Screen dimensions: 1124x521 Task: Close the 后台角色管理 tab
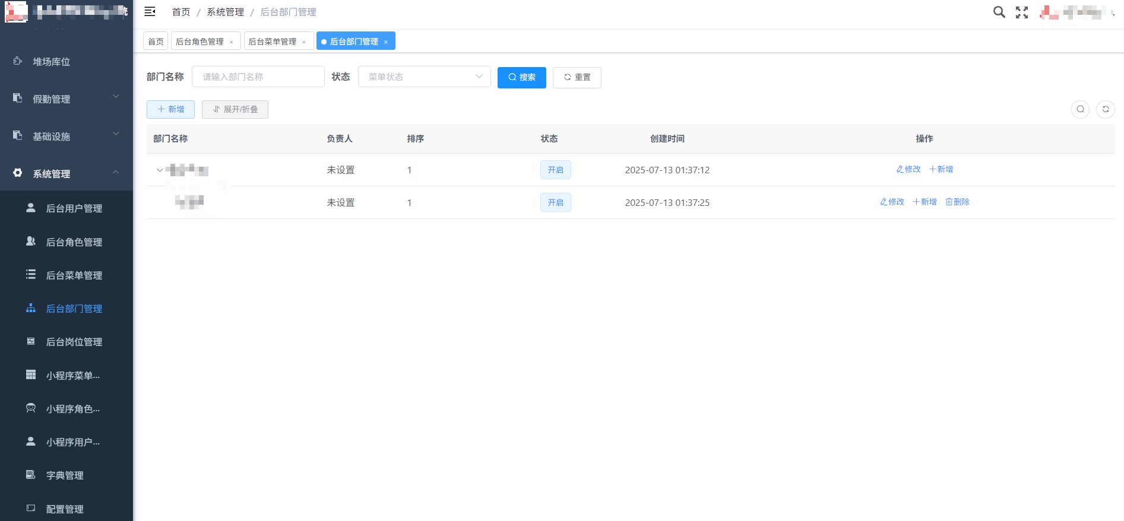tap(232, 42)
